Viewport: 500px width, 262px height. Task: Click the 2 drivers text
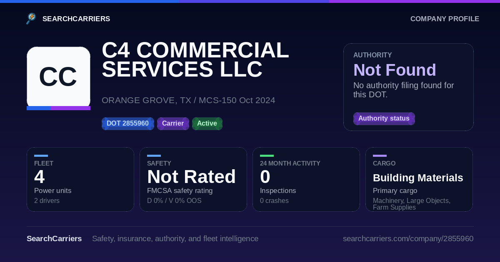tap(47, 201)
